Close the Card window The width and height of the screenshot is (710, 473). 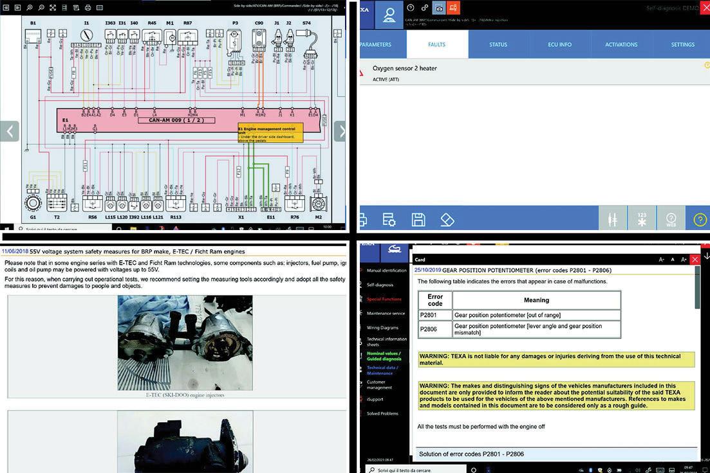(695, 260)
